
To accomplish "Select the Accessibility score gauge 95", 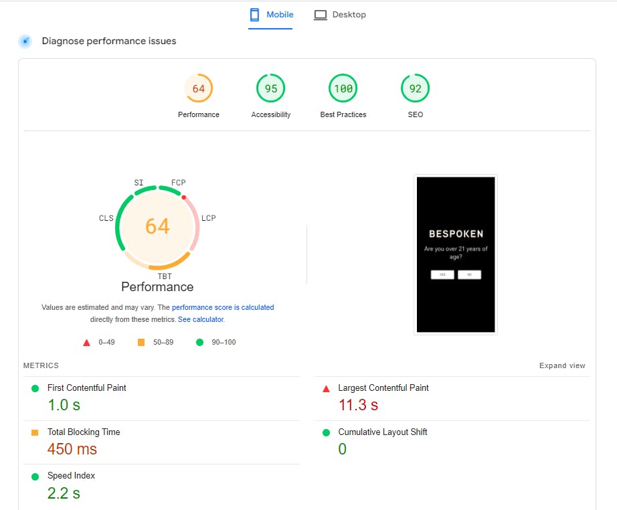I will [x=271, y=88].
